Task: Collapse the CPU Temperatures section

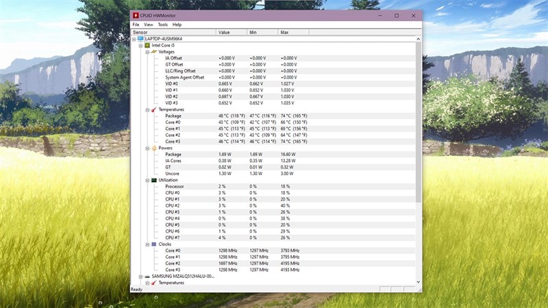Action: pyautogui.click(x=147, y=110)
